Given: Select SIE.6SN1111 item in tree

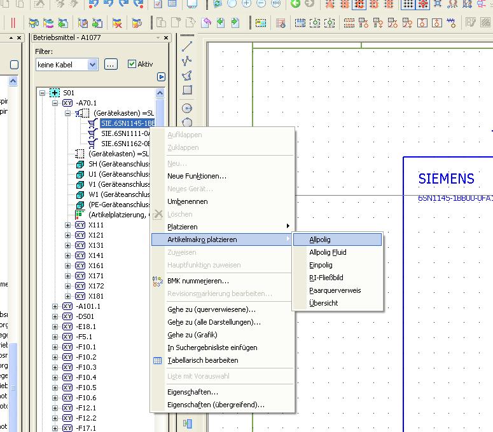Looking at the screenshot, I should 125,133.
